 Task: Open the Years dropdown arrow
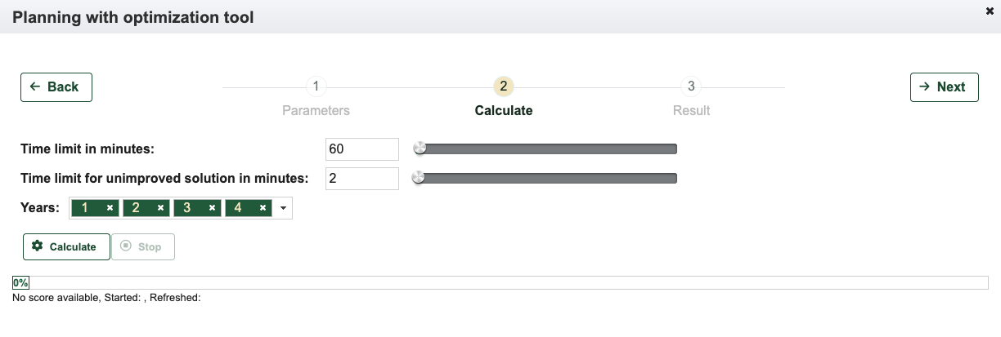pos(283,208)
